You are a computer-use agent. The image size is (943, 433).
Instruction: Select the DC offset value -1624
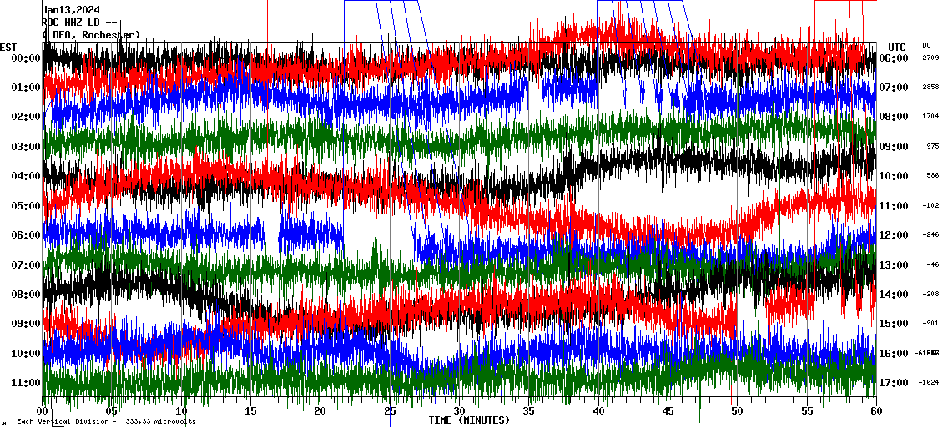pyautogui.click(x=929, y=383)
